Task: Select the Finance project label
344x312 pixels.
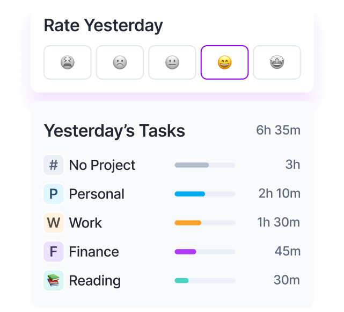Action: coord(94,252)
